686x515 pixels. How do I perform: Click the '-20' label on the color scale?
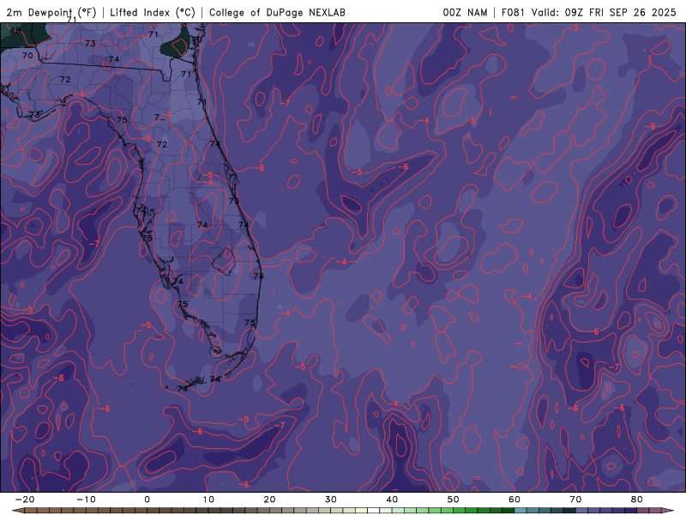tap(25, 500)
